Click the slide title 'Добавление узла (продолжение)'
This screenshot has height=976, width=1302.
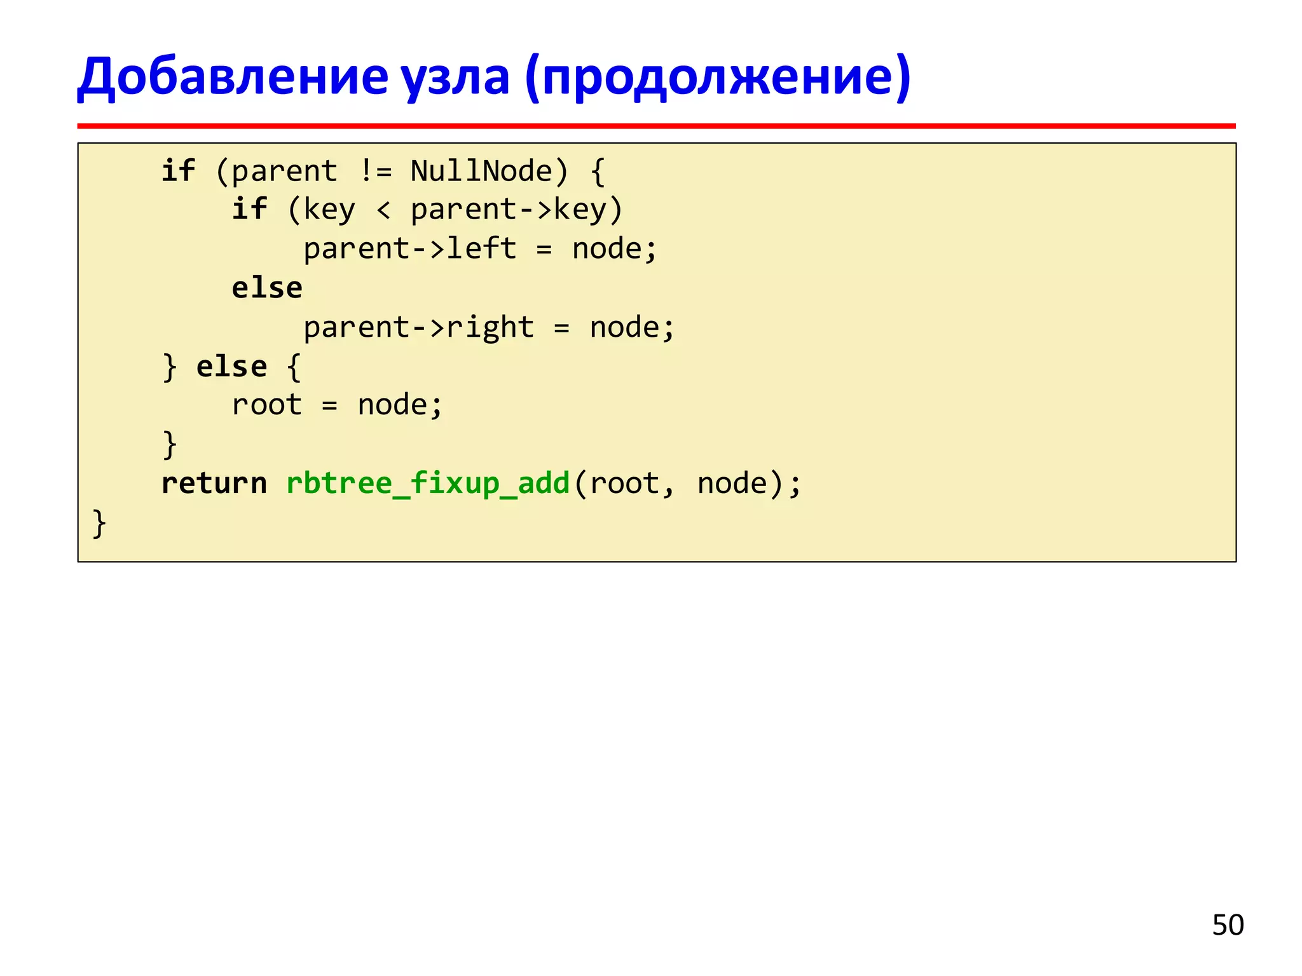click(x=494, y=78)
